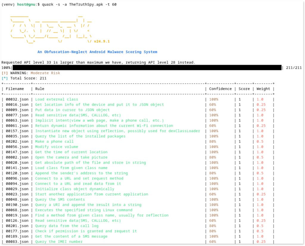
Task: Click the 'Load external class' rule
Action: [x=57, y=99]
